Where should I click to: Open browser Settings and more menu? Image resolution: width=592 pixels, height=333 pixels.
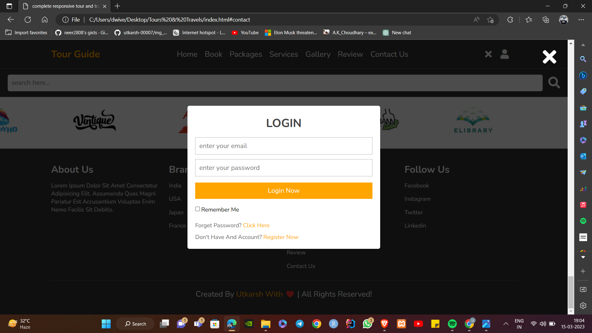(581, 20)
